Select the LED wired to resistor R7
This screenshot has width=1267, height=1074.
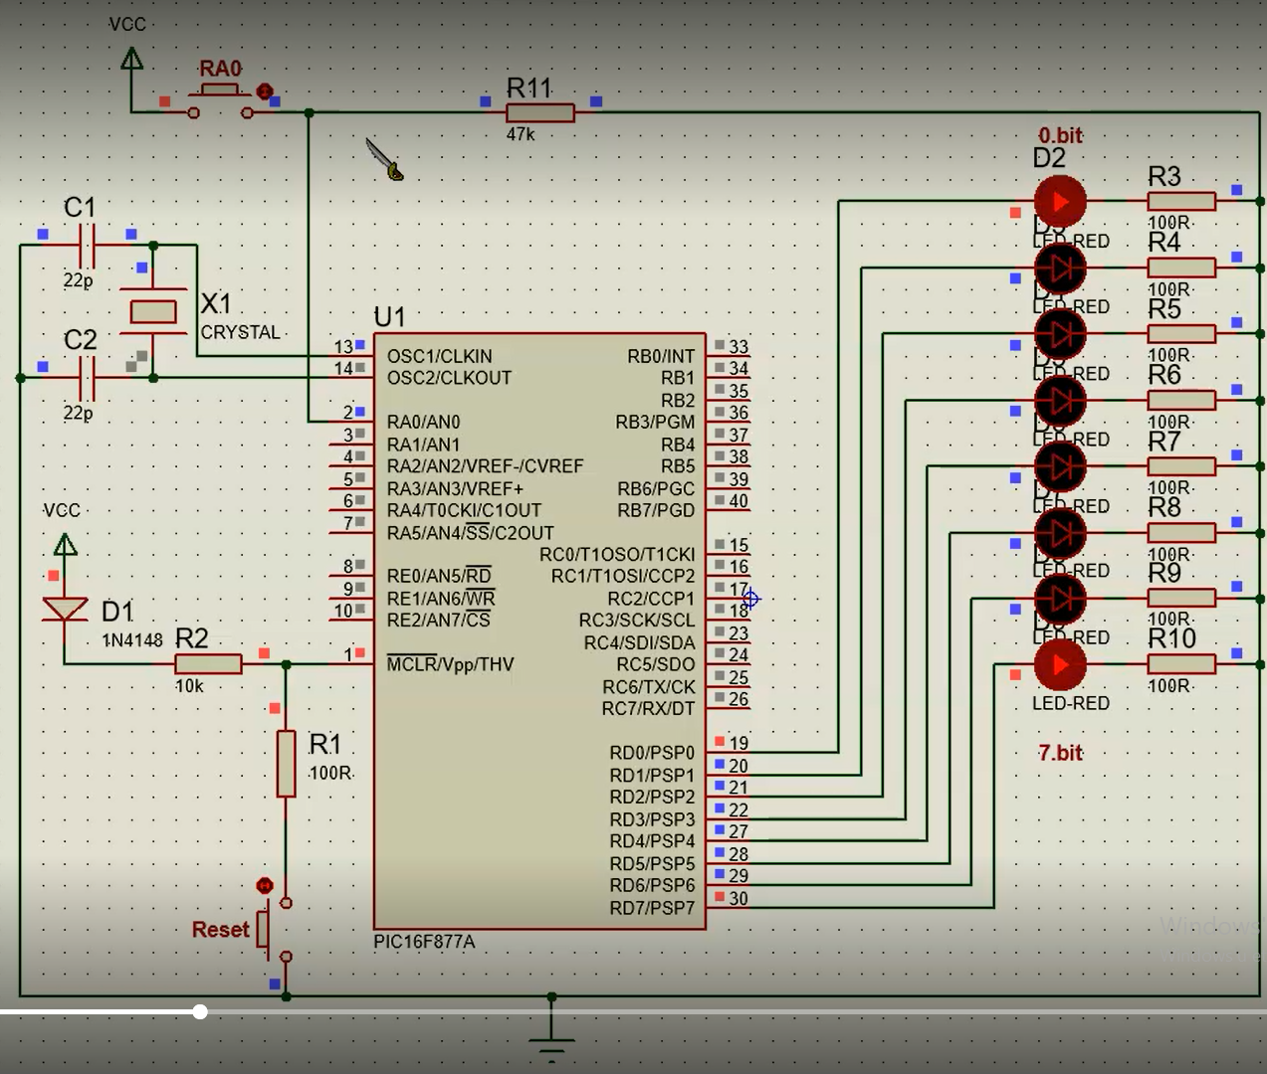point(1060,466)
